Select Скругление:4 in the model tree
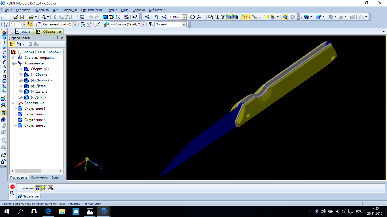387x217 pixels. (35, 120)
